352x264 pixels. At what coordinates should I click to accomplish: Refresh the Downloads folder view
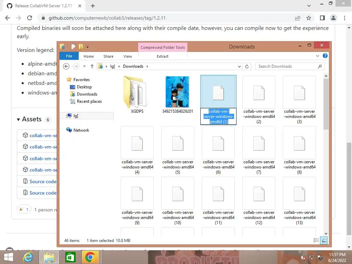tap(247, 66)
